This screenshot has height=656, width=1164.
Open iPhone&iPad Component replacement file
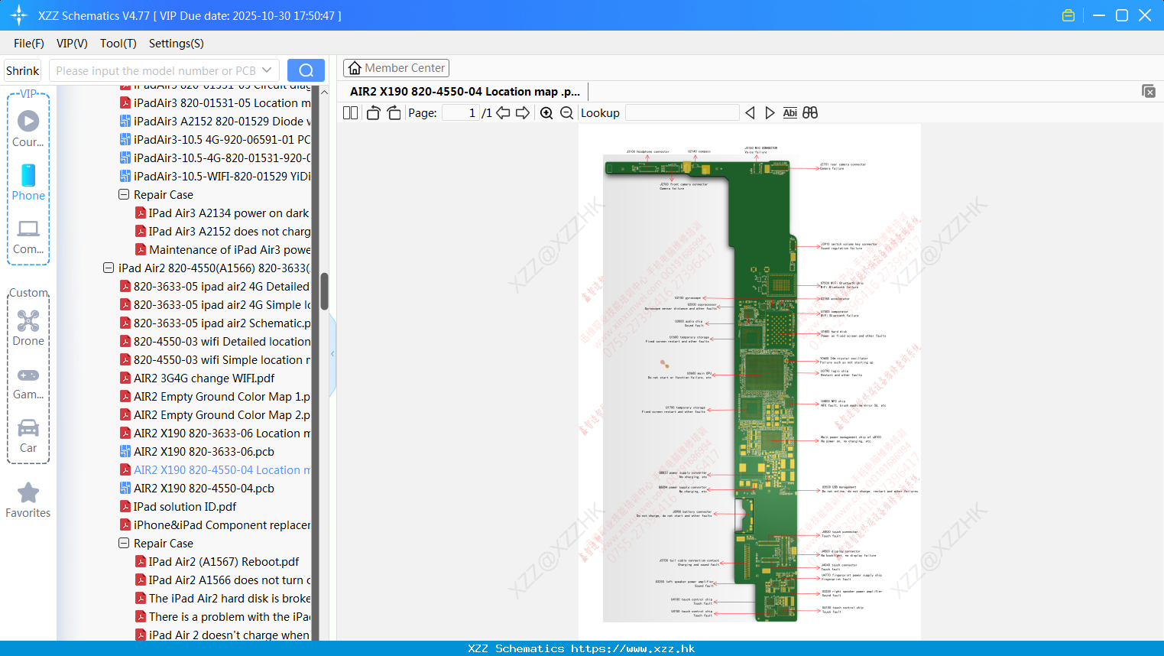tap(216, 525)
